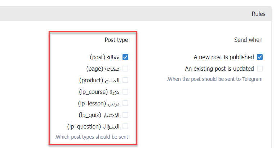Click the 'An existing post is updated' label text

pyautogui.click(x=219, y=69)
